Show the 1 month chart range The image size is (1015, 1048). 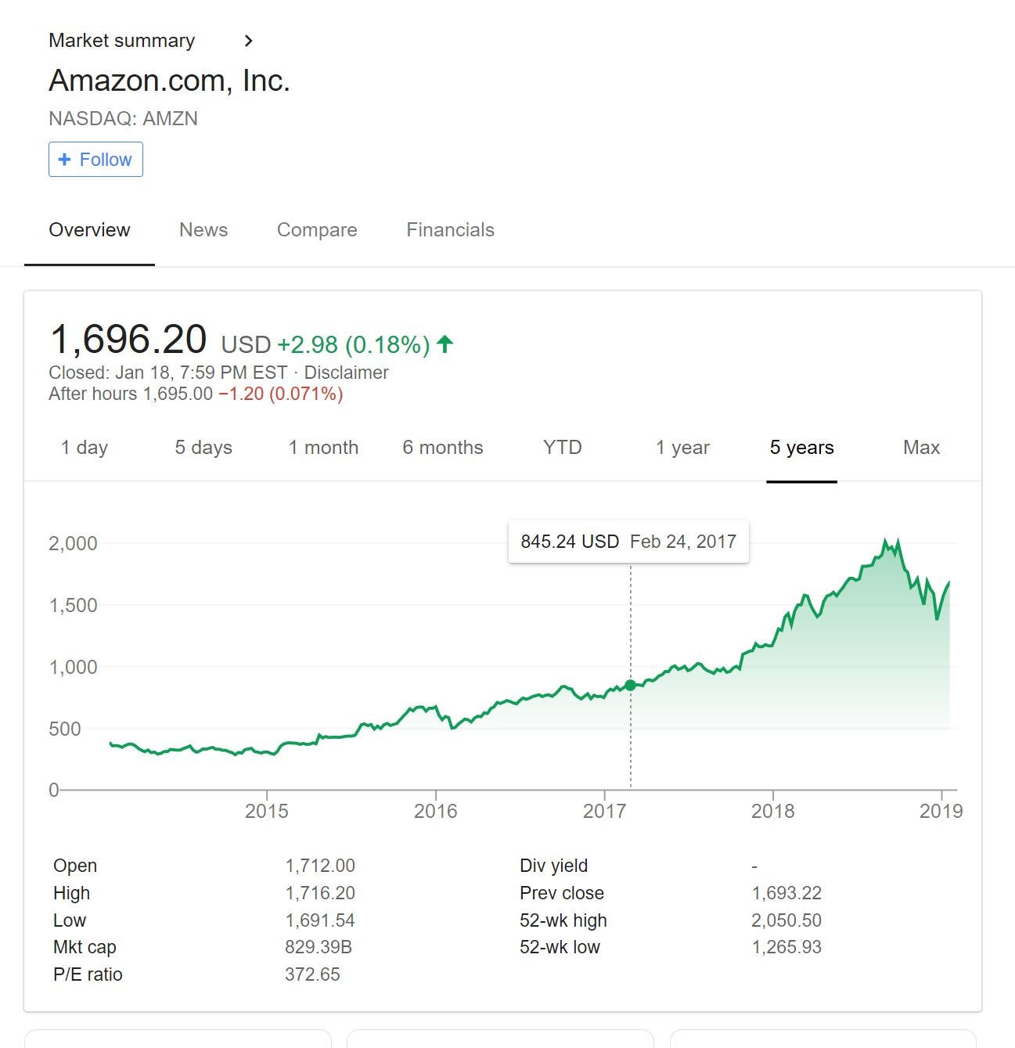323,448
